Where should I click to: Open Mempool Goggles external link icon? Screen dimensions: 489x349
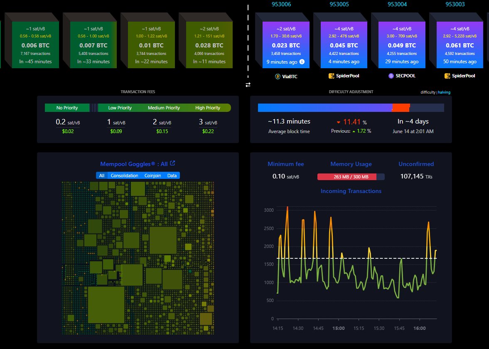click(x=172, y=163)
